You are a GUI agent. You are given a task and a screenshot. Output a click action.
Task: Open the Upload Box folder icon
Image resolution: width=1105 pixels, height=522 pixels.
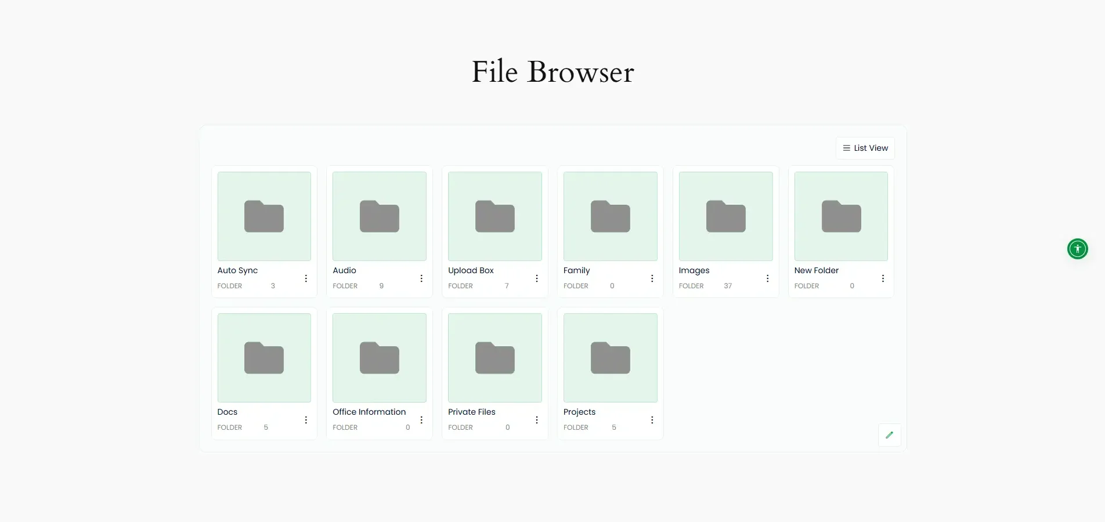click(x=494, y=216)
